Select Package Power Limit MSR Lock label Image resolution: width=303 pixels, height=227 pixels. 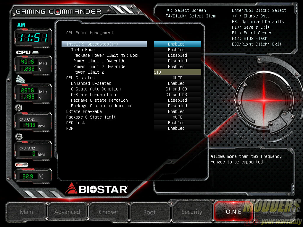click(106, 55)
